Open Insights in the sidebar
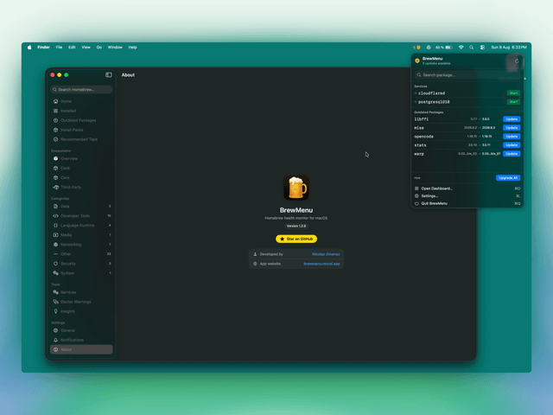The image size is (553, 415). 81,311
